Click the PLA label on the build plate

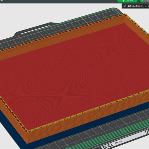(x=118, y=142)
